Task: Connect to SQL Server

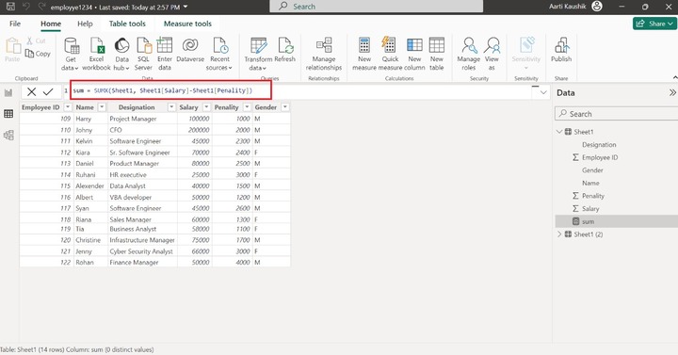Action: point(143,54)
